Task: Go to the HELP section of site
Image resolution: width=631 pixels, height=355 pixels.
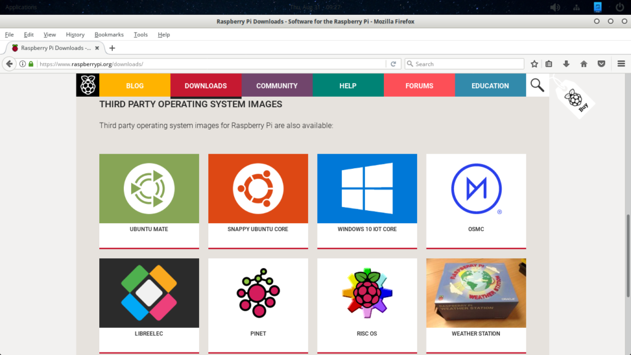Action: click(x=348, y=85)
